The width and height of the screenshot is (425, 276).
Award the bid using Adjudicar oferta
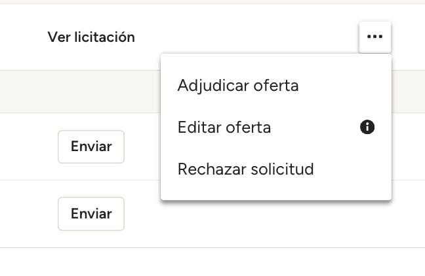[238, 86]
